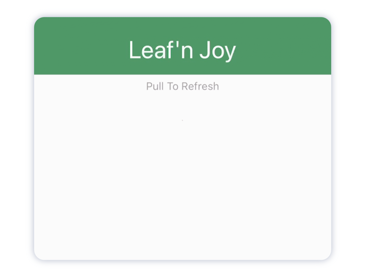
Task: Select the white content area below the header
Action: pyautogui.click(x=182, y=169)
